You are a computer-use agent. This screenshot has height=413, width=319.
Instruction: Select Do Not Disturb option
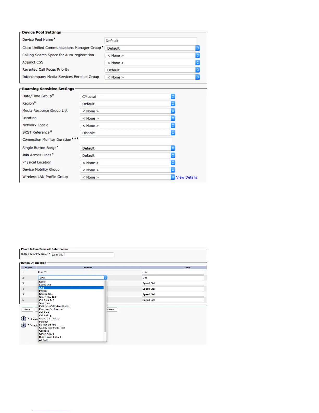(x=71, y=325)
